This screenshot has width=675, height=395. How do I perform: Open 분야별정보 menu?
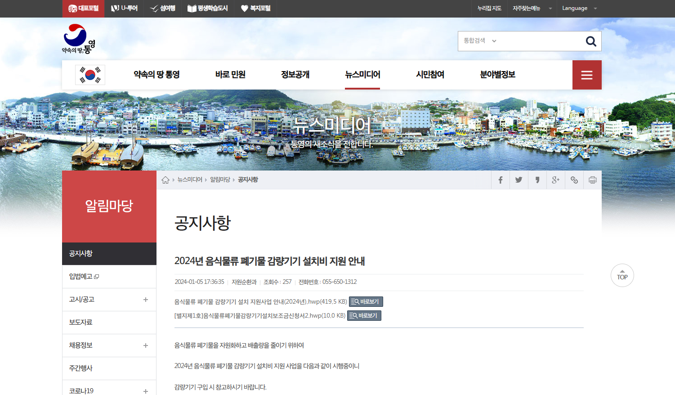tap(497, 75)
